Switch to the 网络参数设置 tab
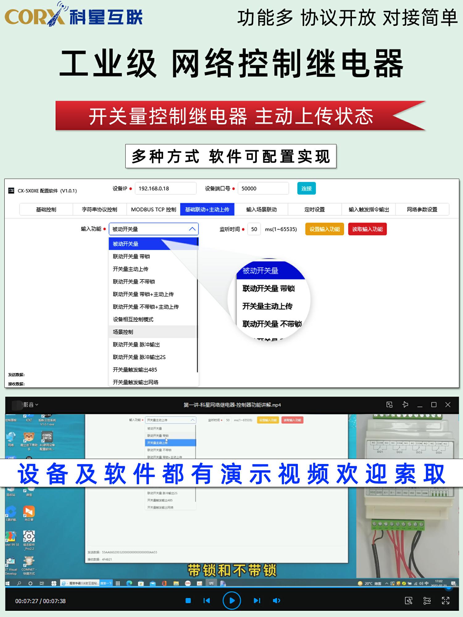 click(x=422, y=209)
